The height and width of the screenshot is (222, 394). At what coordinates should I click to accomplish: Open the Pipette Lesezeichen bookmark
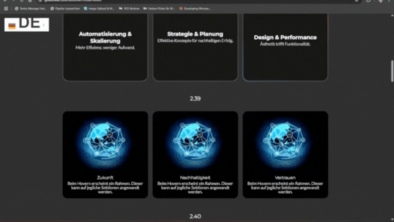(65, 8)
